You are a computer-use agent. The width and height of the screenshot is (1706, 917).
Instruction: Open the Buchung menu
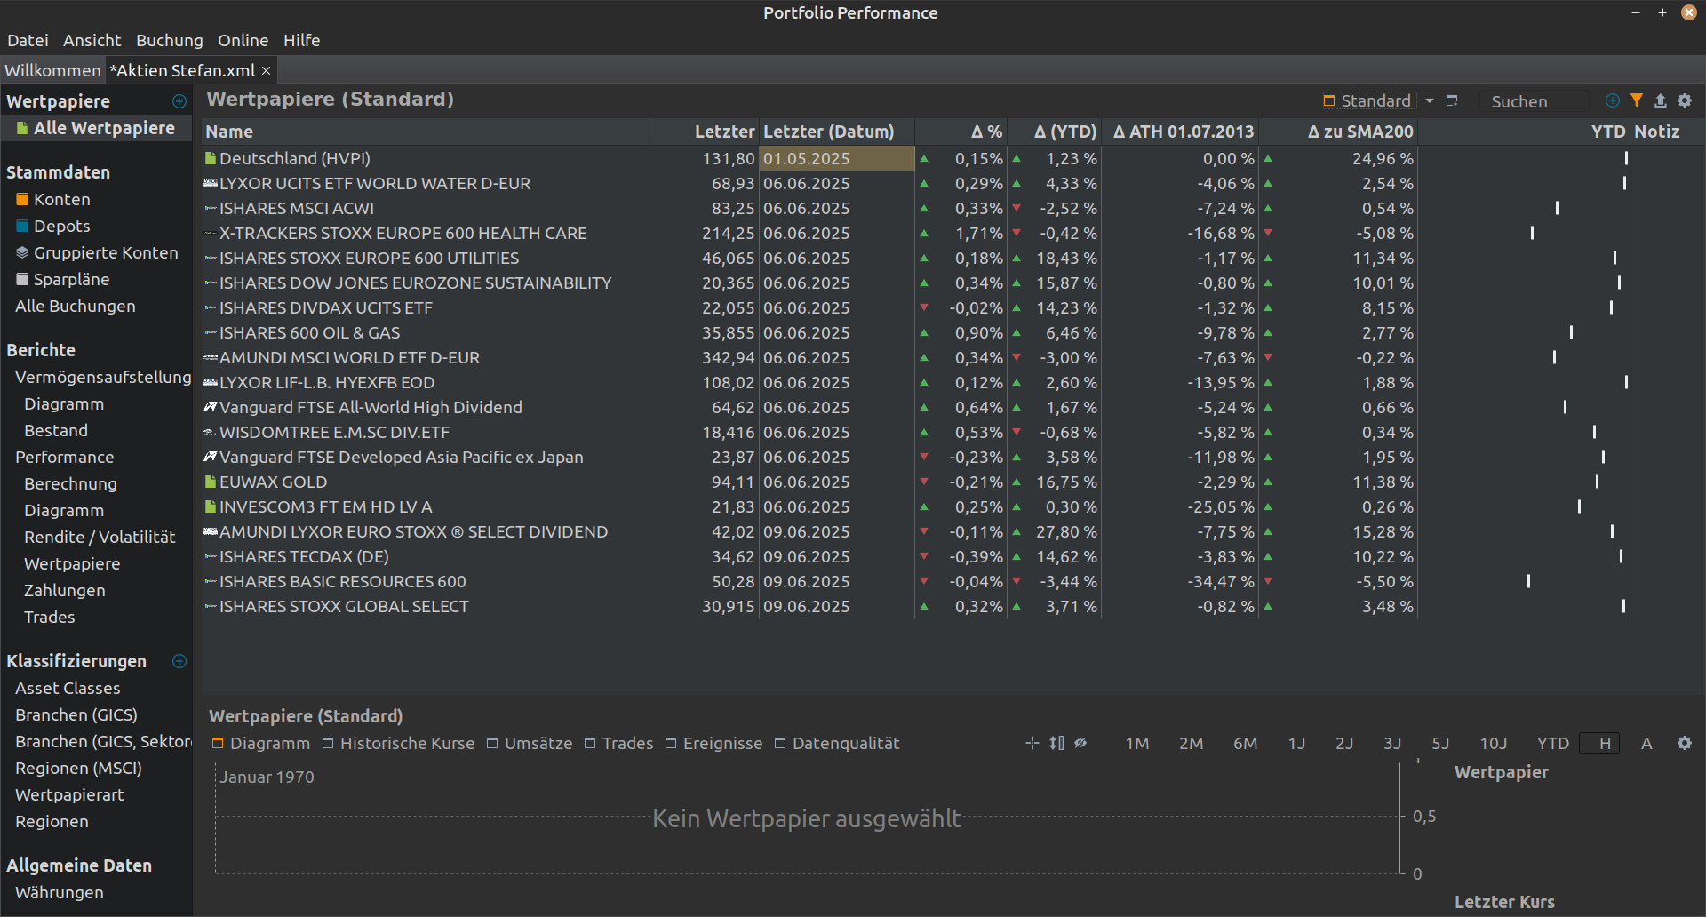point(169,40)
